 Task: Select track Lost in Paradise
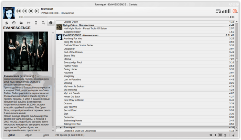pos(145,80)
